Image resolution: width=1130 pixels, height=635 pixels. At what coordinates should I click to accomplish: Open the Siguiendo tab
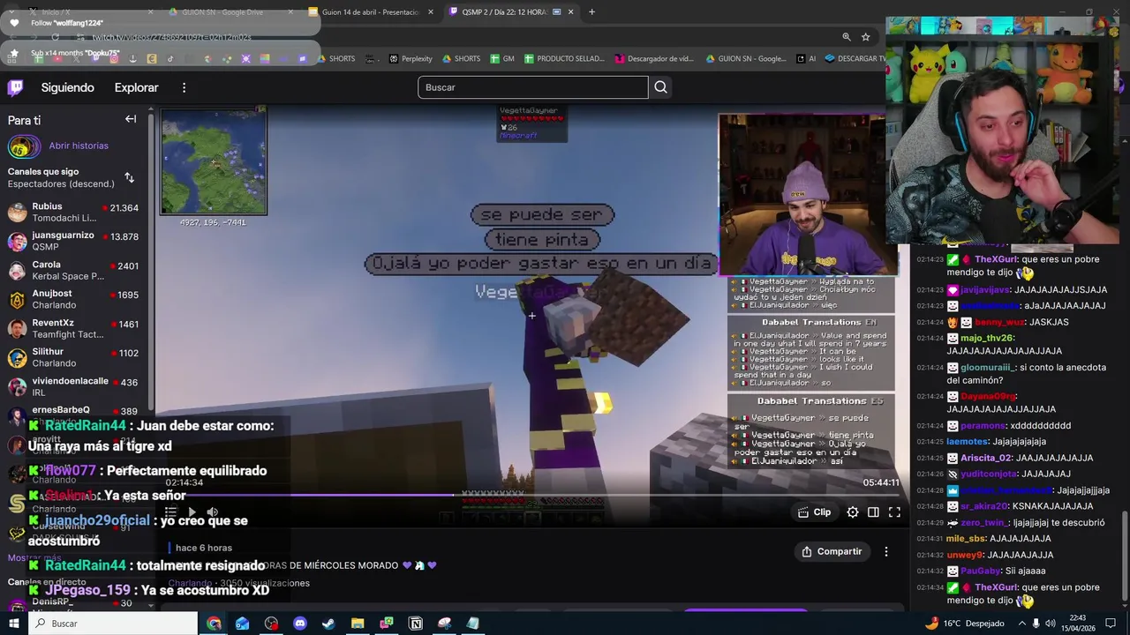point(67,87)
